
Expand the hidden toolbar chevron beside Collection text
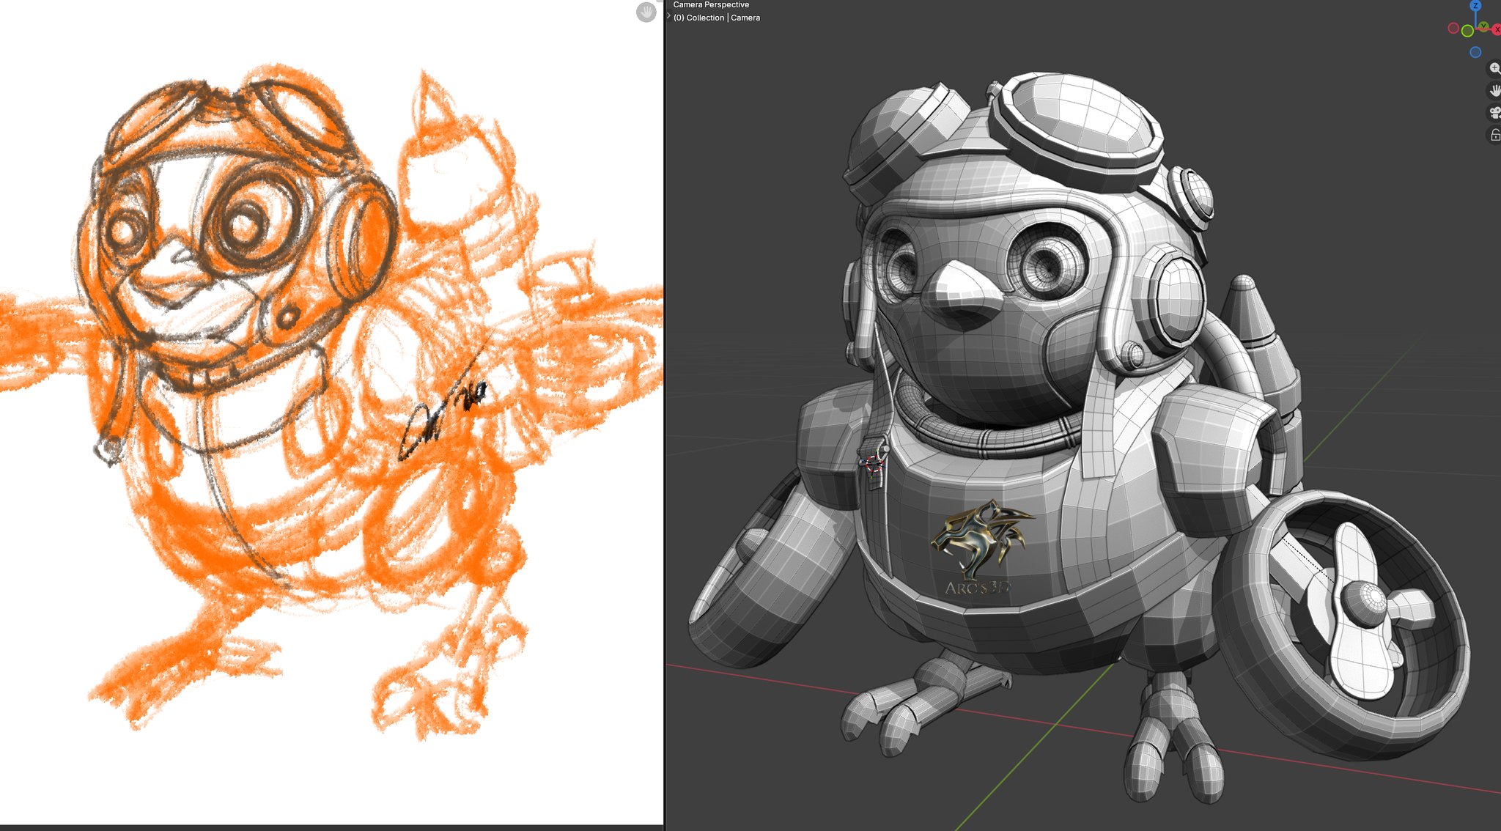[668, 16]
